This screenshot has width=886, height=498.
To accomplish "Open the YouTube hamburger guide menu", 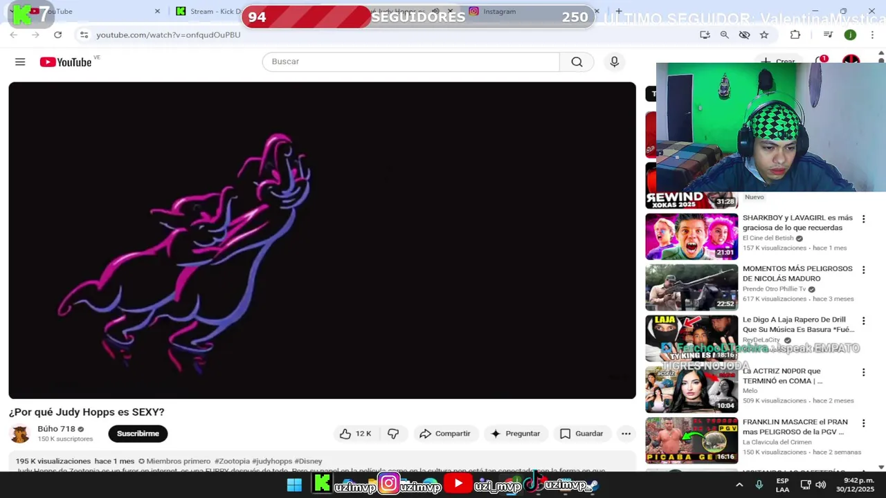I will click(20, 62).
